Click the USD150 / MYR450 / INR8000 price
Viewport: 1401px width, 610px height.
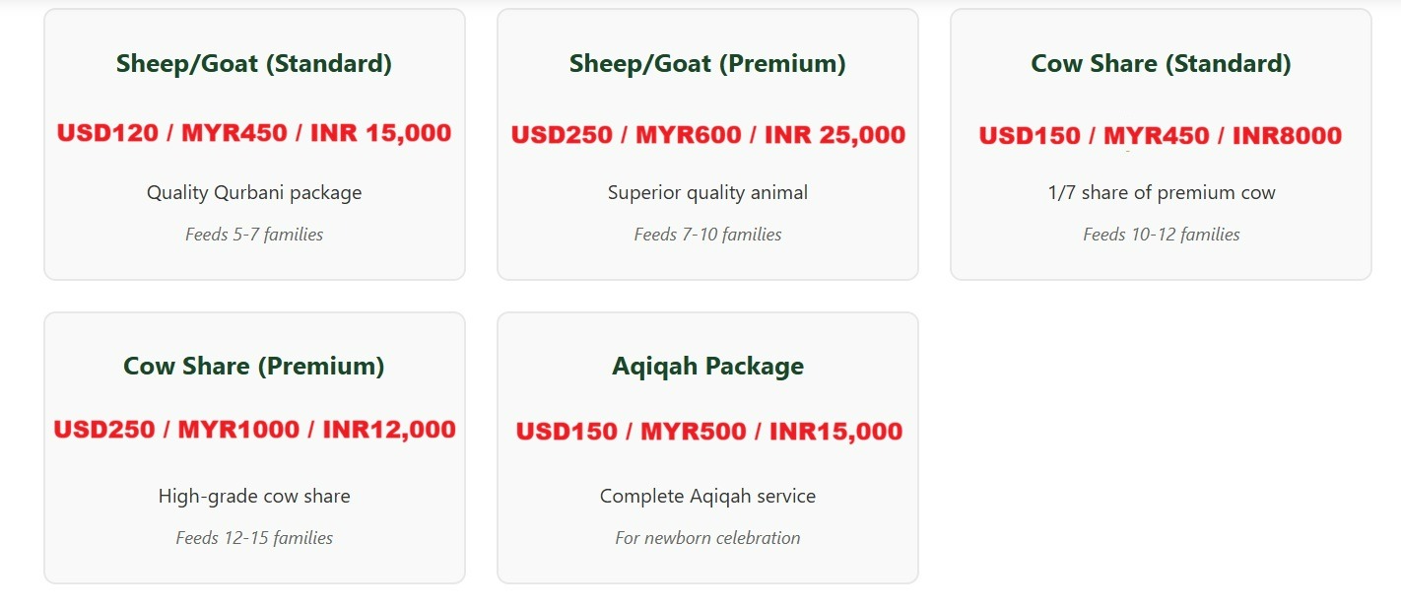coord(1161,136)
